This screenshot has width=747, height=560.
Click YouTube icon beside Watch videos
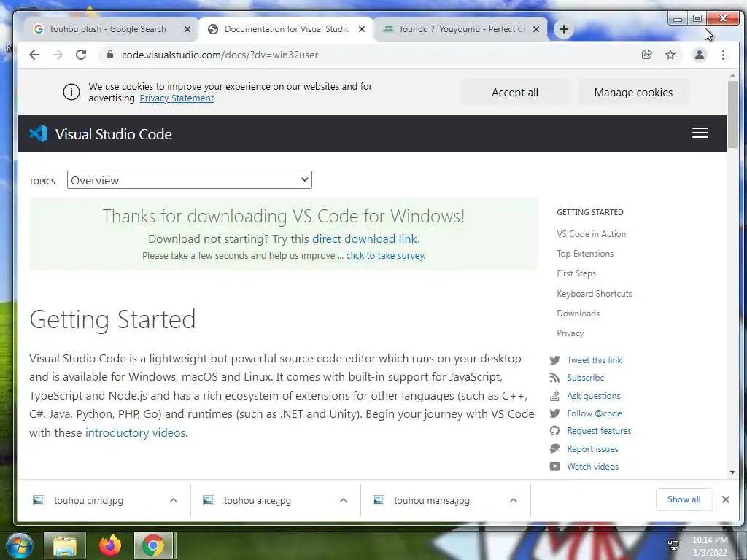pyautogui.click(x=554, y=467)
